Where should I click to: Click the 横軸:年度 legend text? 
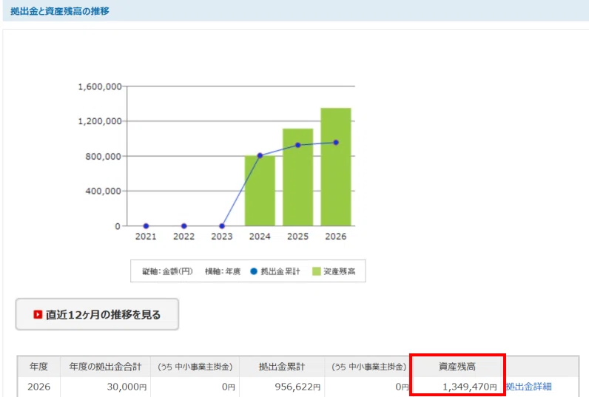[223, 271]
